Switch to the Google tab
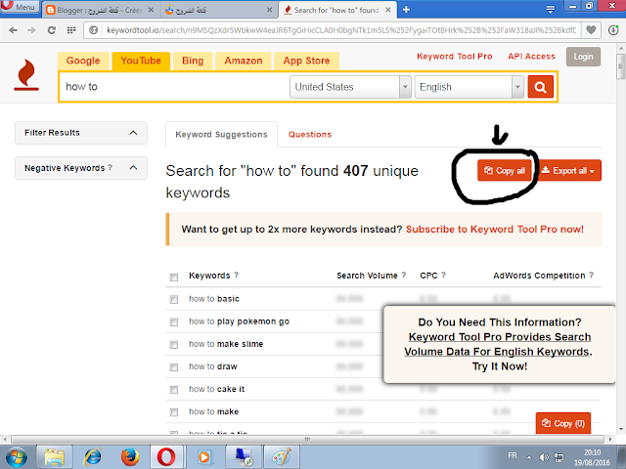This screenshot has width=626, height=469. [83, 61]
